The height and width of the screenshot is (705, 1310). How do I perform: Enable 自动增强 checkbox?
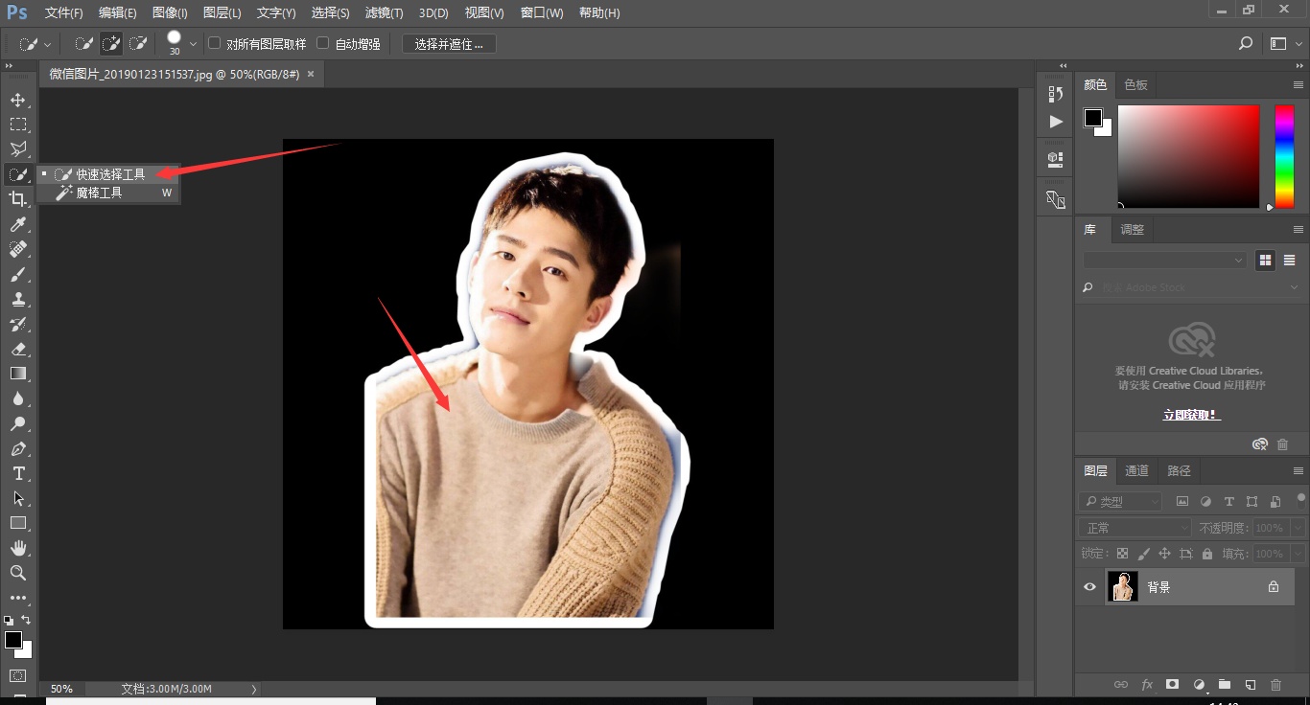323,43
